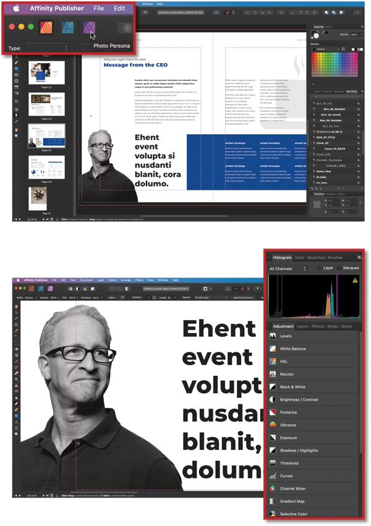Click green account icon in upper toolbar
Screen dimensions: 371x526
point(357,12)
